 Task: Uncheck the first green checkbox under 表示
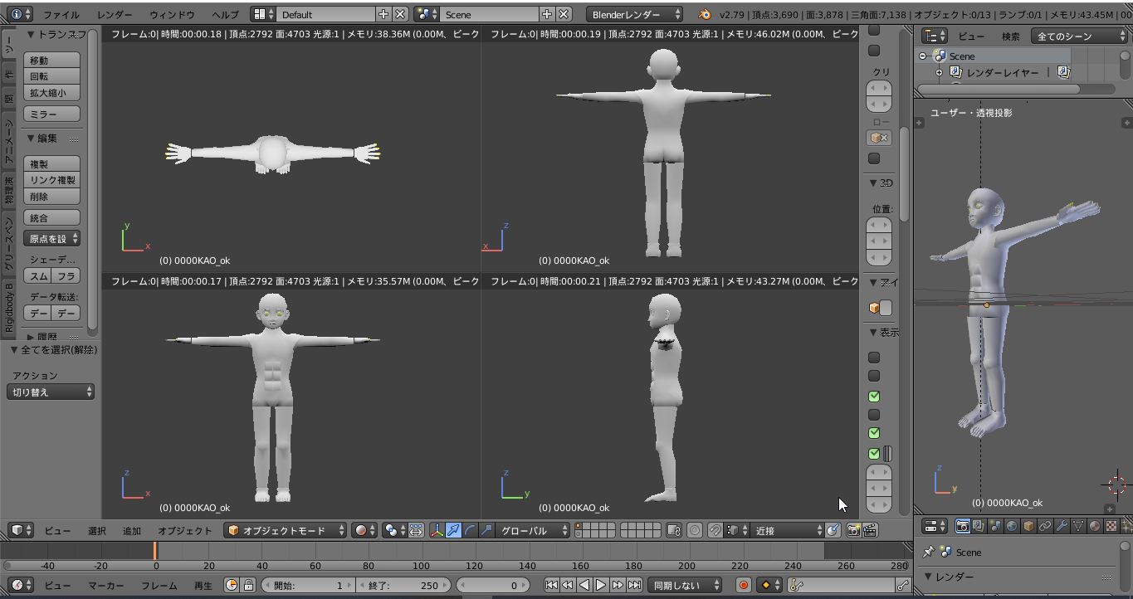point(874,397)
